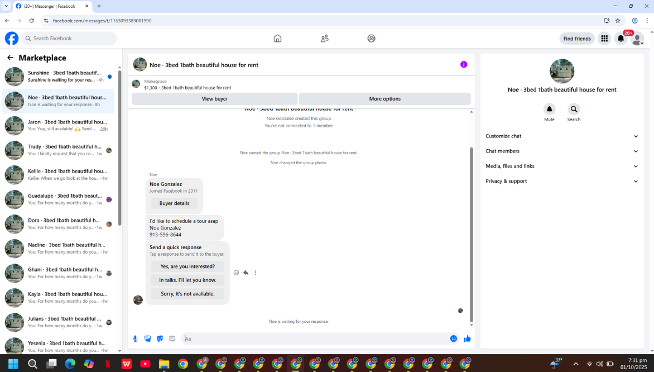
Task: Search in conversation using magnifier icon
Action: pyautogui.click(x=574, y=109)
